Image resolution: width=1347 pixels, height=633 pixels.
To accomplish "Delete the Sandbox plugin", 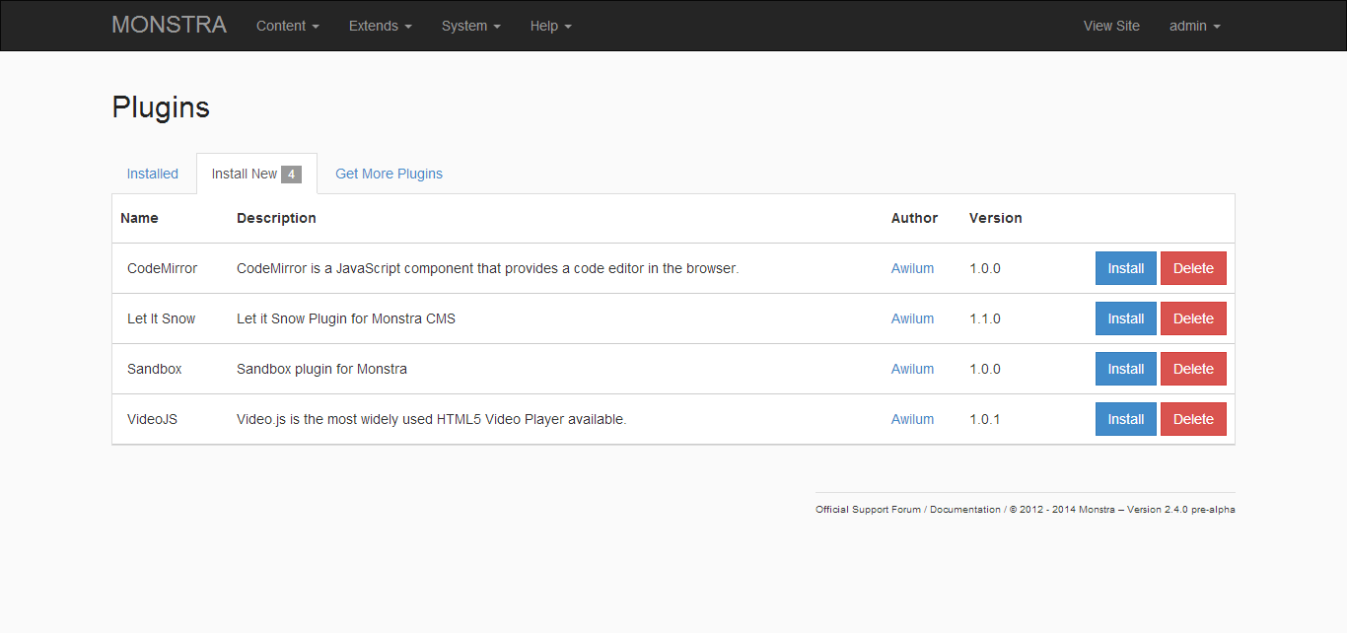I will point(1193,369).
